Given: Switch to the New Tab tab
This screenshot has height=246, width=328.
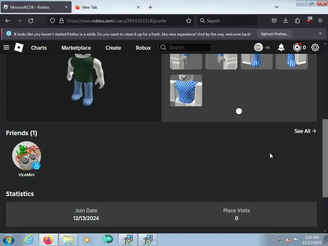Looking at the screenshot, I should (108, 7).
